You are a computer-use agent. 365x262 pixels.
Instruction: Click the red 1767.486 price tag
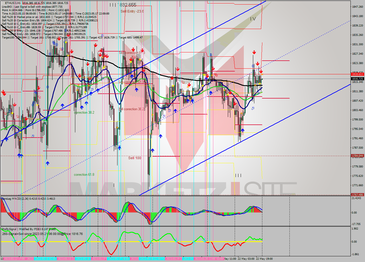357,195
